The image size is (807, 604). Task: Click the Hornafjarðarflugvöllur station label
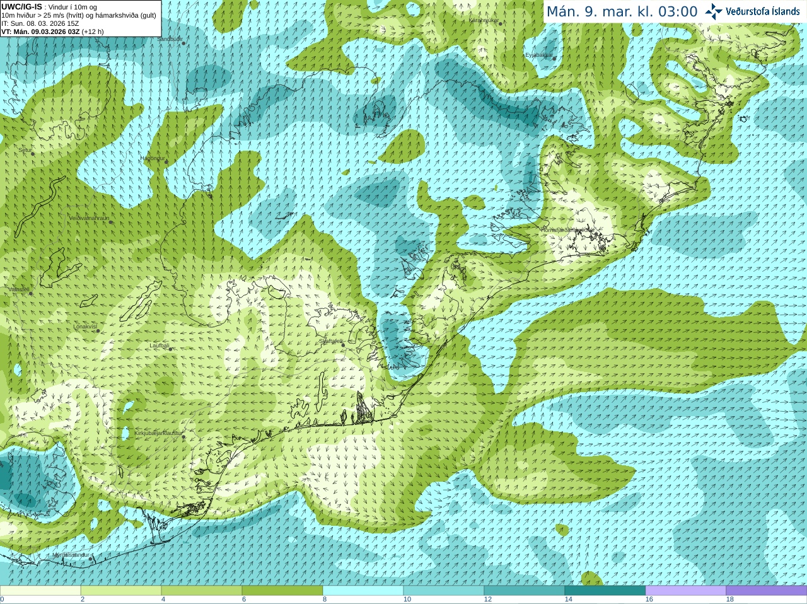(567, 230)
